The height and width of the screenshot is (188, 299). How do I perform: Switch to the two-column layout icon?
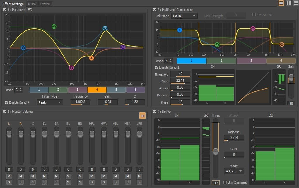(x=288, y=3)
